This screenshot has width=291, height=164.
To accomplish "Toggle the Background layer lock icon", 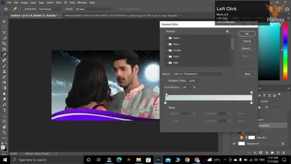I will pyautogui.click(x=283, y=143).
